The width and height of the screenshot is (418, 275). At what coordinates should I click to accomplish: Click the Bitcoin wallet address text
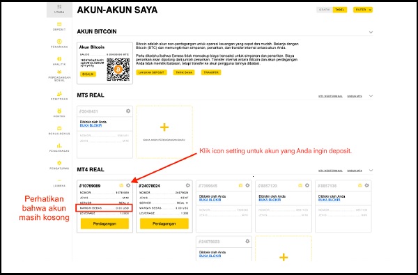point(92,63)
